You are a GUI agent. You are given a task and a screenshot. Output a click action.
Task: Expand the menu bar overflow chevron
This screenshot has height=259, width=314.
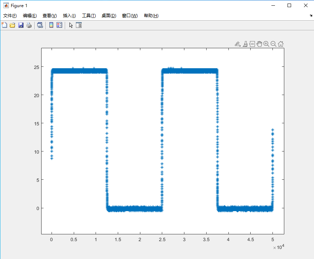click(310, 16)
